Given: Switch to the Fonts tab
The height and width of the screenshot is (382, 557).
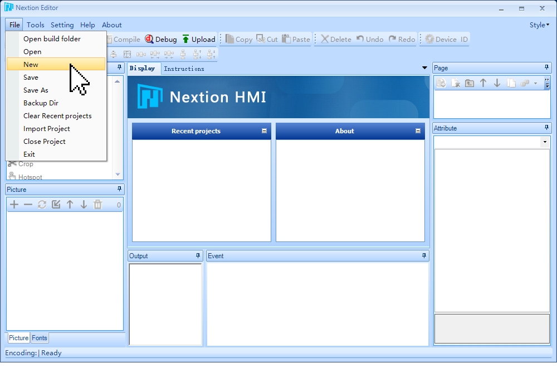Looking at the screenshot, I should [x=40, y=338].
